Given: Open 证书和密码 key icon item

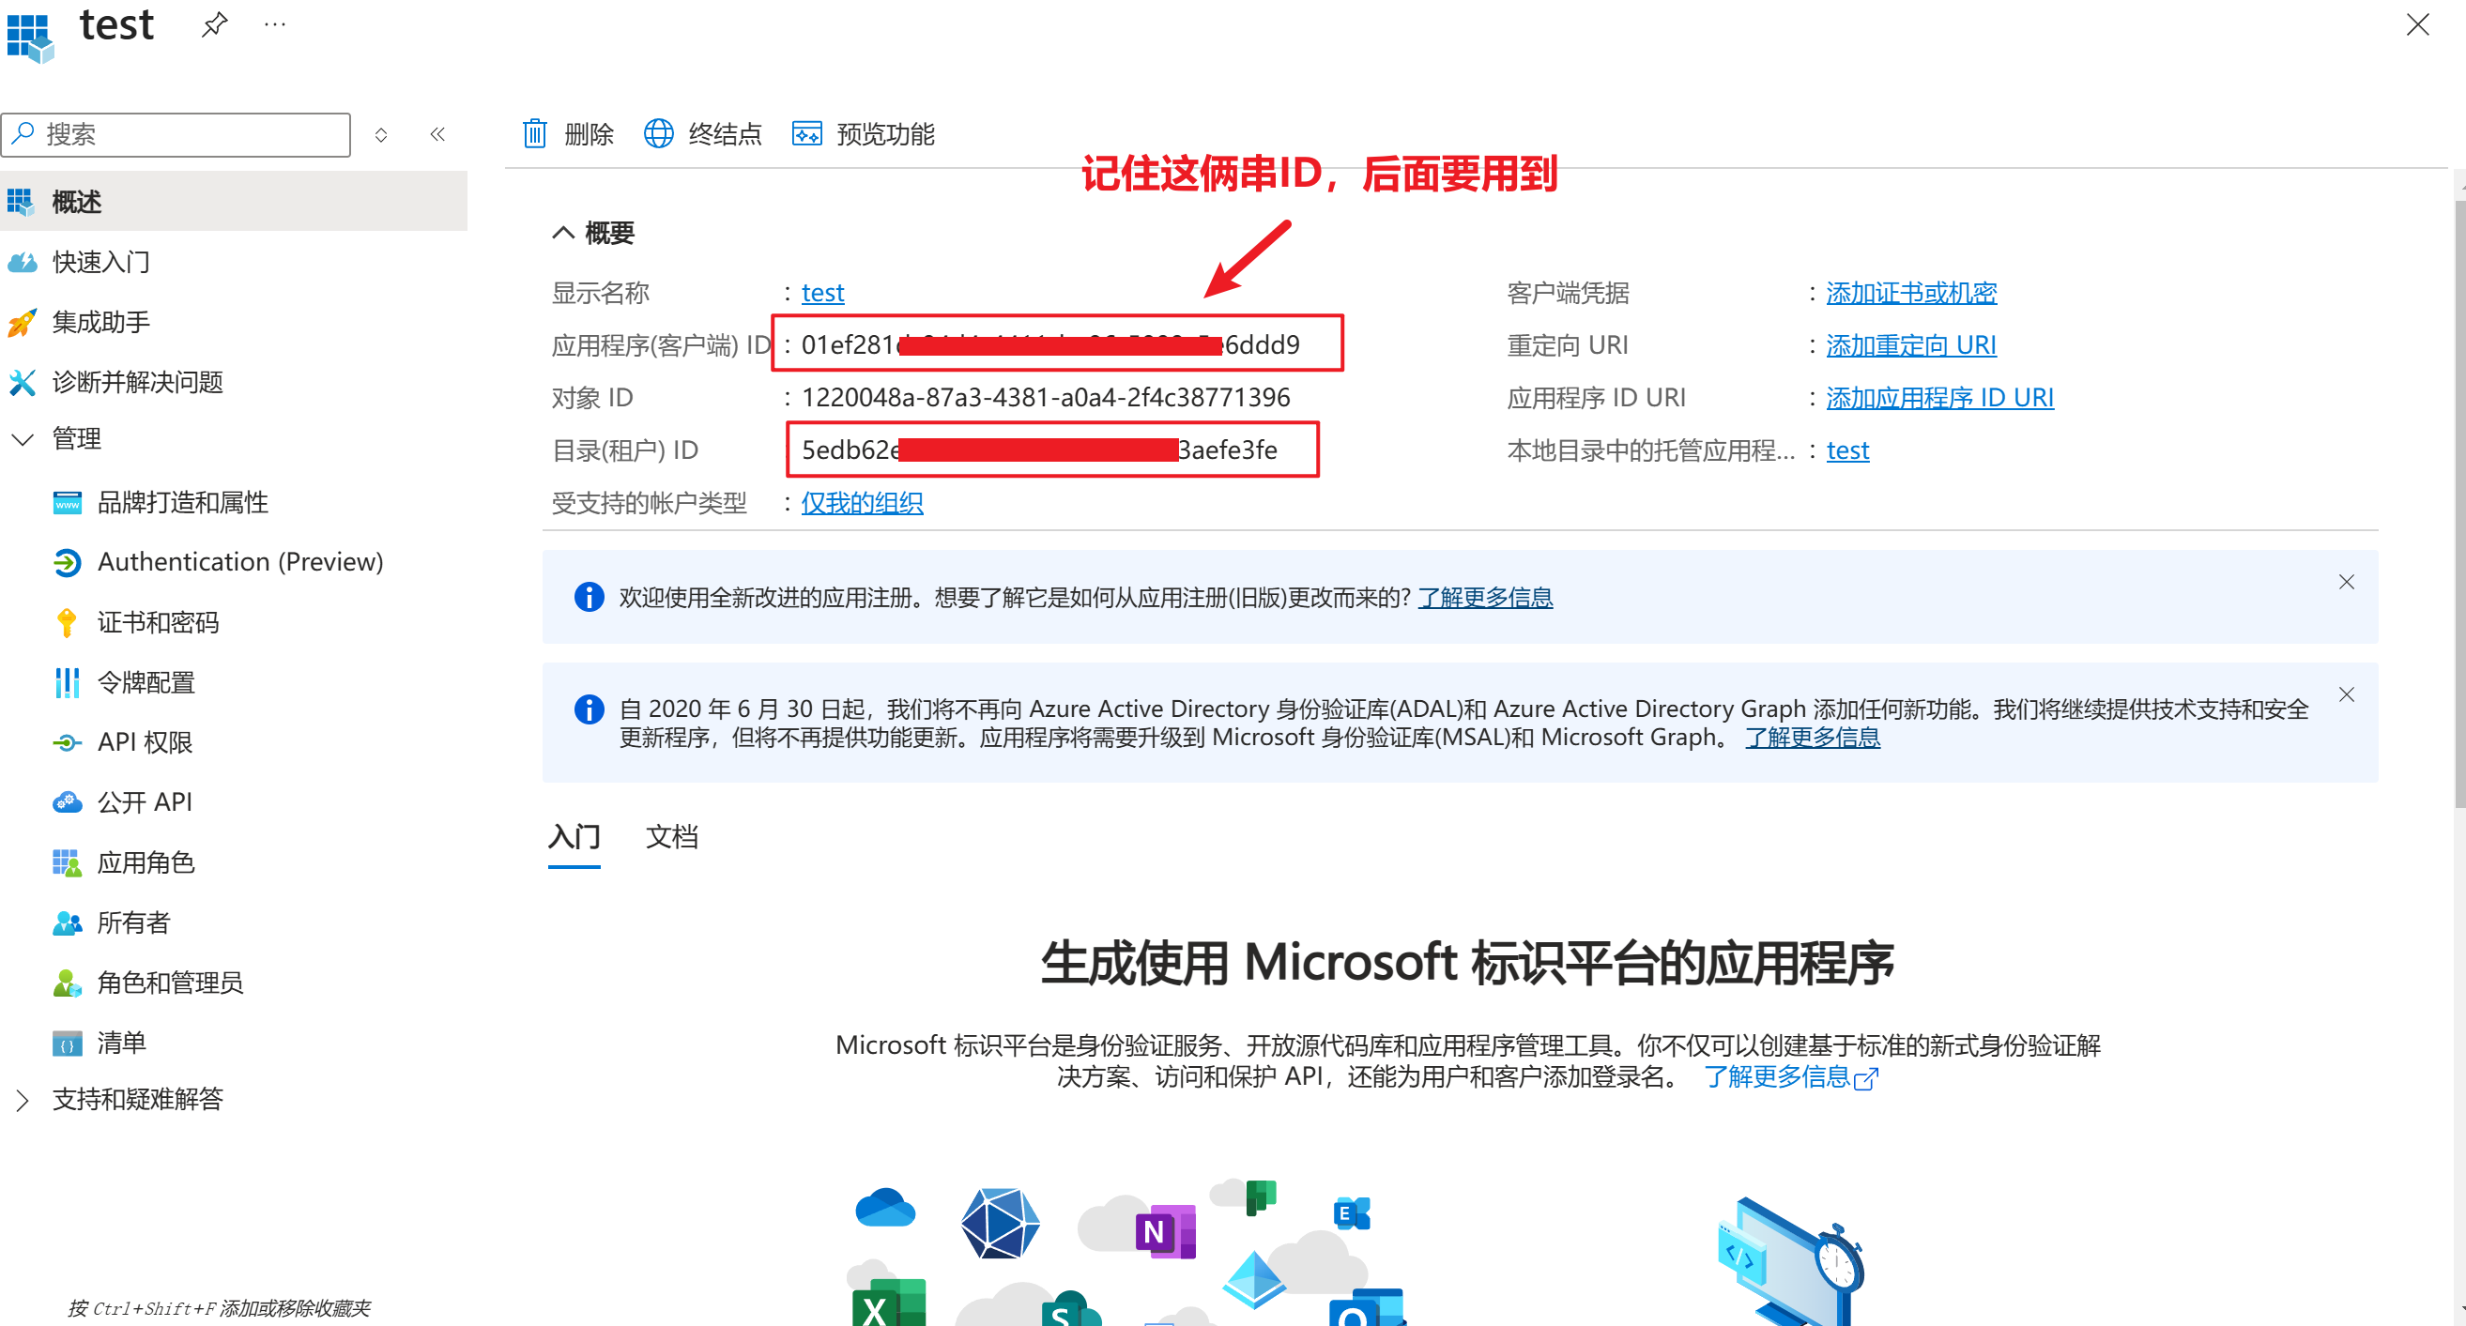Looking at the screenshot, I should point(66,623).
